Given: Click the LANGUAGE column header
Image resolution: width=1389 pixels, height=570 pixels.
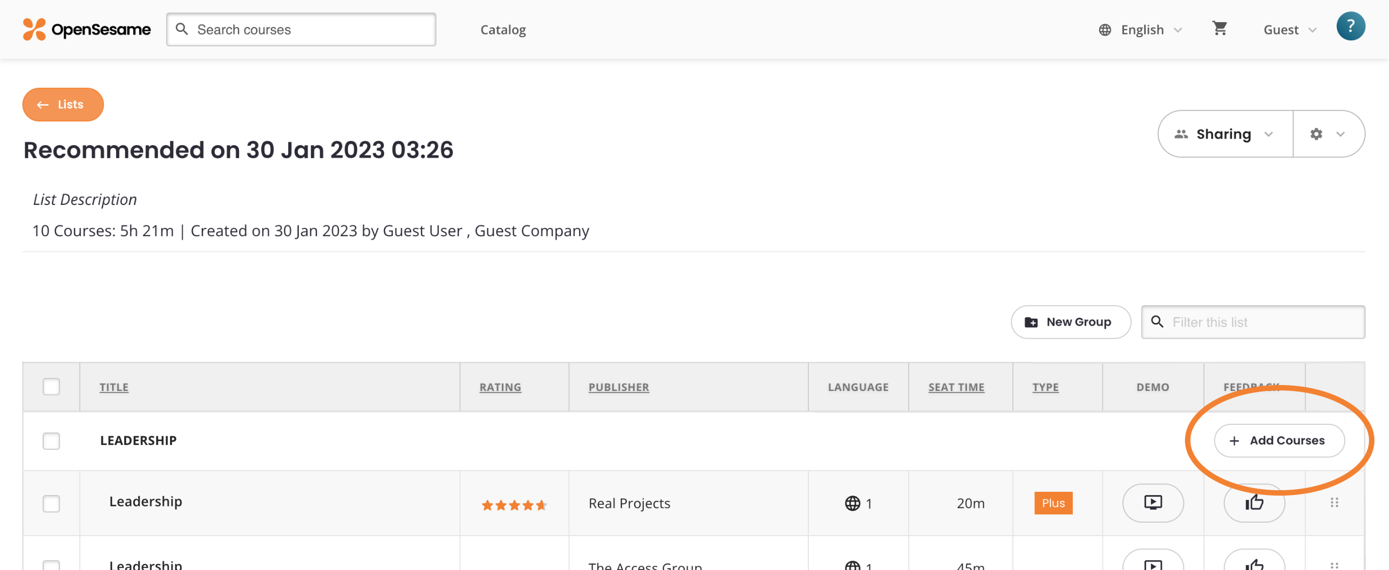Looking at the screenshot, I should 858,387.
